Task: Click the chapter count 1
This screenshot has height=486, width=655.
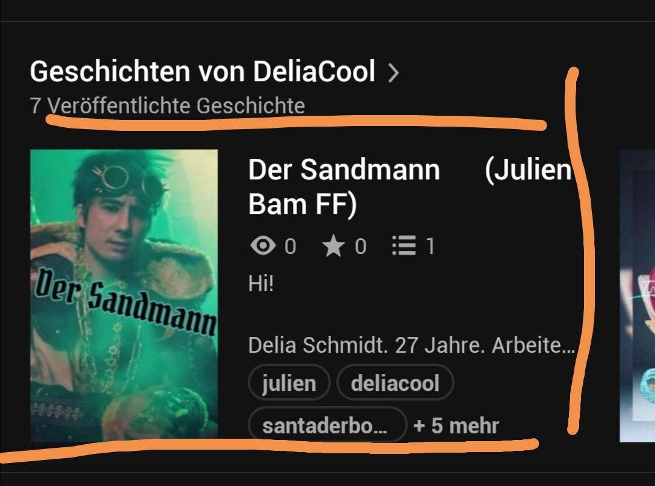Action: point(430,247)
